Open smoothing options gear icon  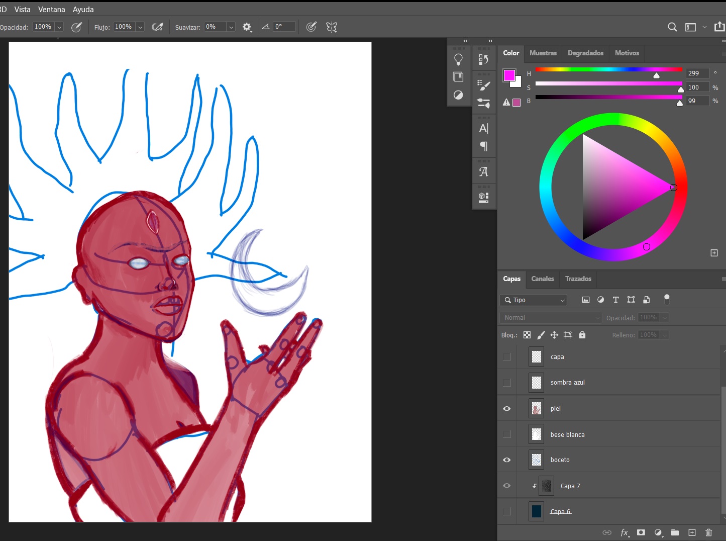coord(247,27)
